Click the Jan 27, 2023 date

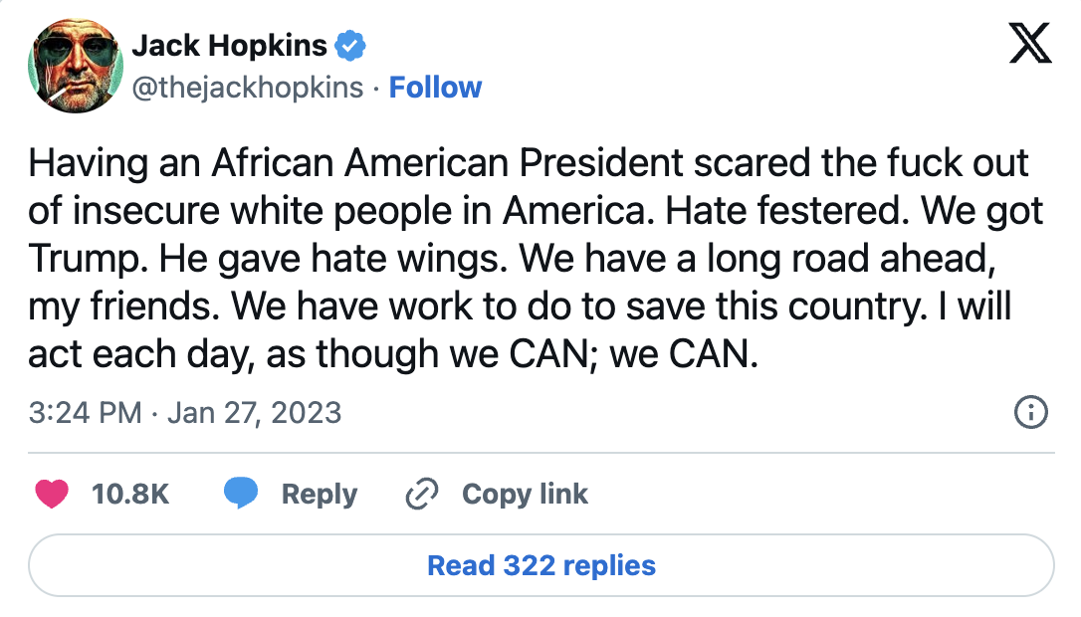[255, 412]
